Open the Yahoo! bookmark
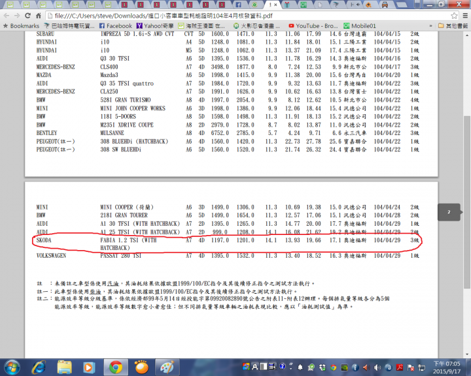471x376 pixels. (x=155, y=26)
